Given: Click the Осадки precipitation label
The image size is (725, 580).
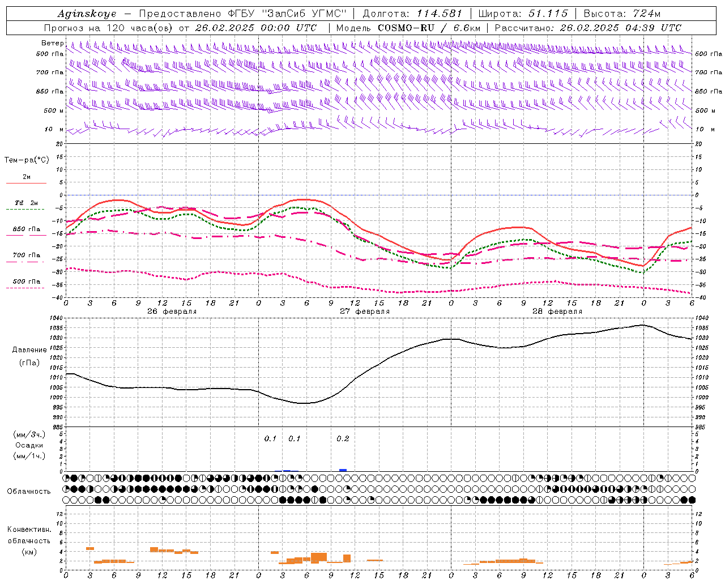Looking at the screenshot, I should 29,445.
